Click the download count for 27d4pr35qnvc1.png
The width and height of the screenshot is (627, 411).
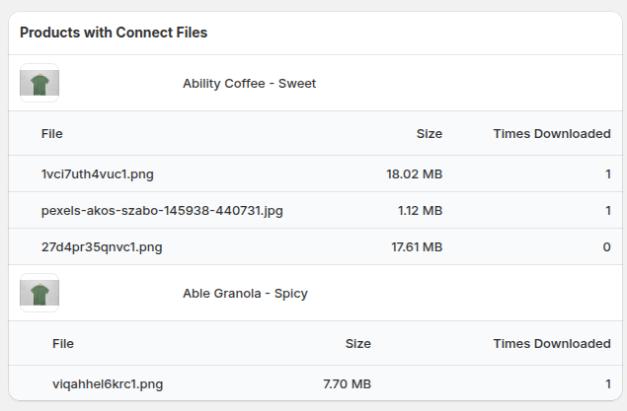click(x=606, y=247)
